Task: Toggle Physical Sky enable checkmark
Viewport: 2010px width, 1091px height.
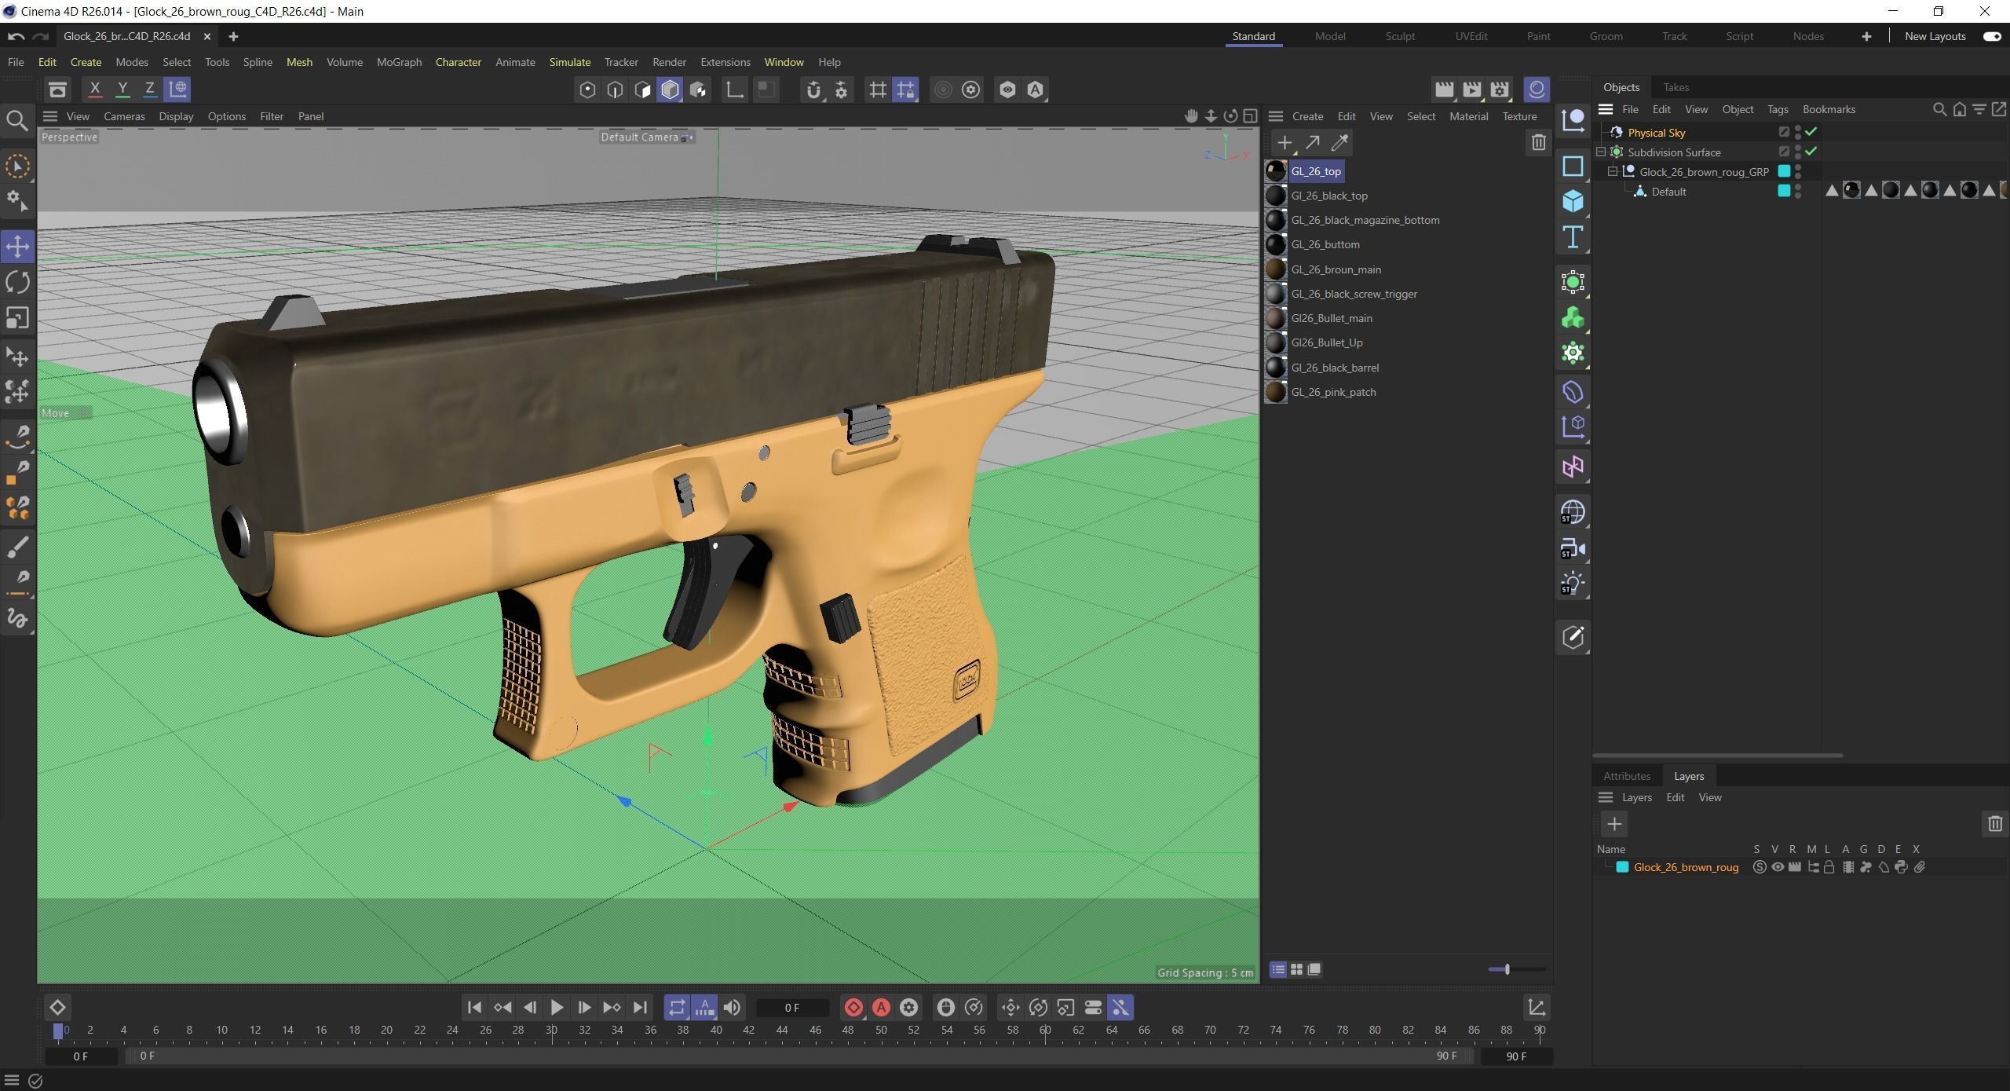Action: click(1811, 132)
